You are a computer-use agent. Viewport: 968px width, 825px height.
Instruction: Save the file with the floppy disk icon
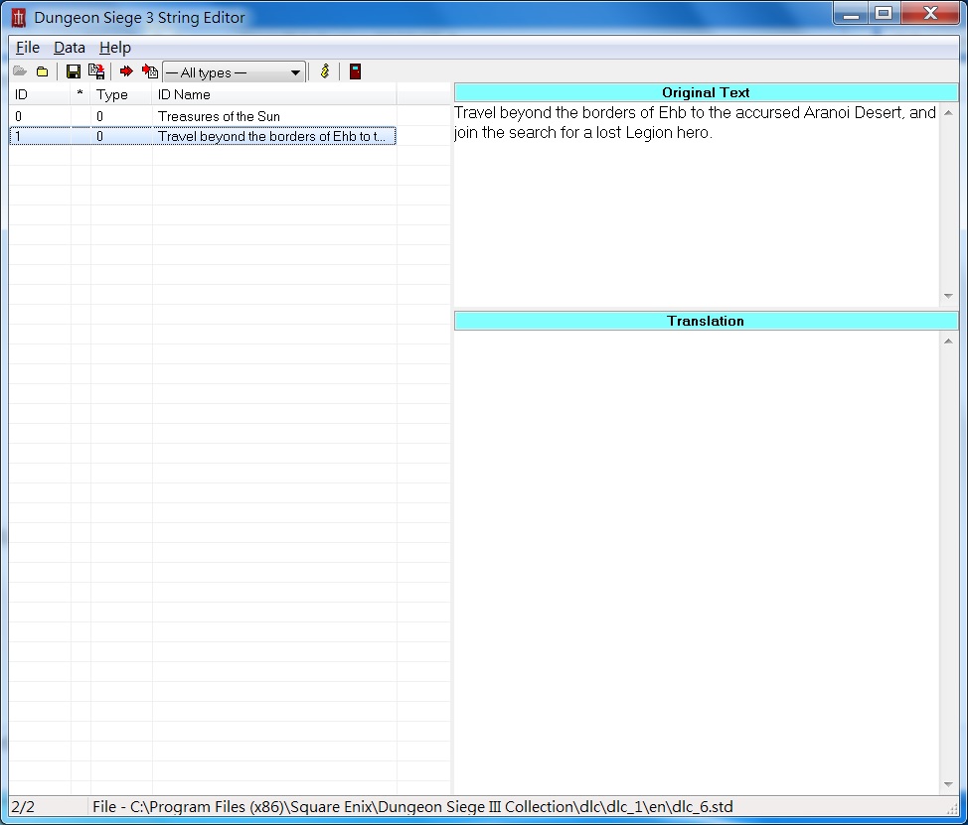click(x=74, y=71)
